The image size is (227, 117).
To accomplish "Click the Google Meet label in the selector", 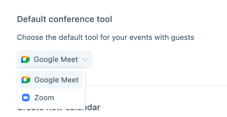I will (56, 60).
